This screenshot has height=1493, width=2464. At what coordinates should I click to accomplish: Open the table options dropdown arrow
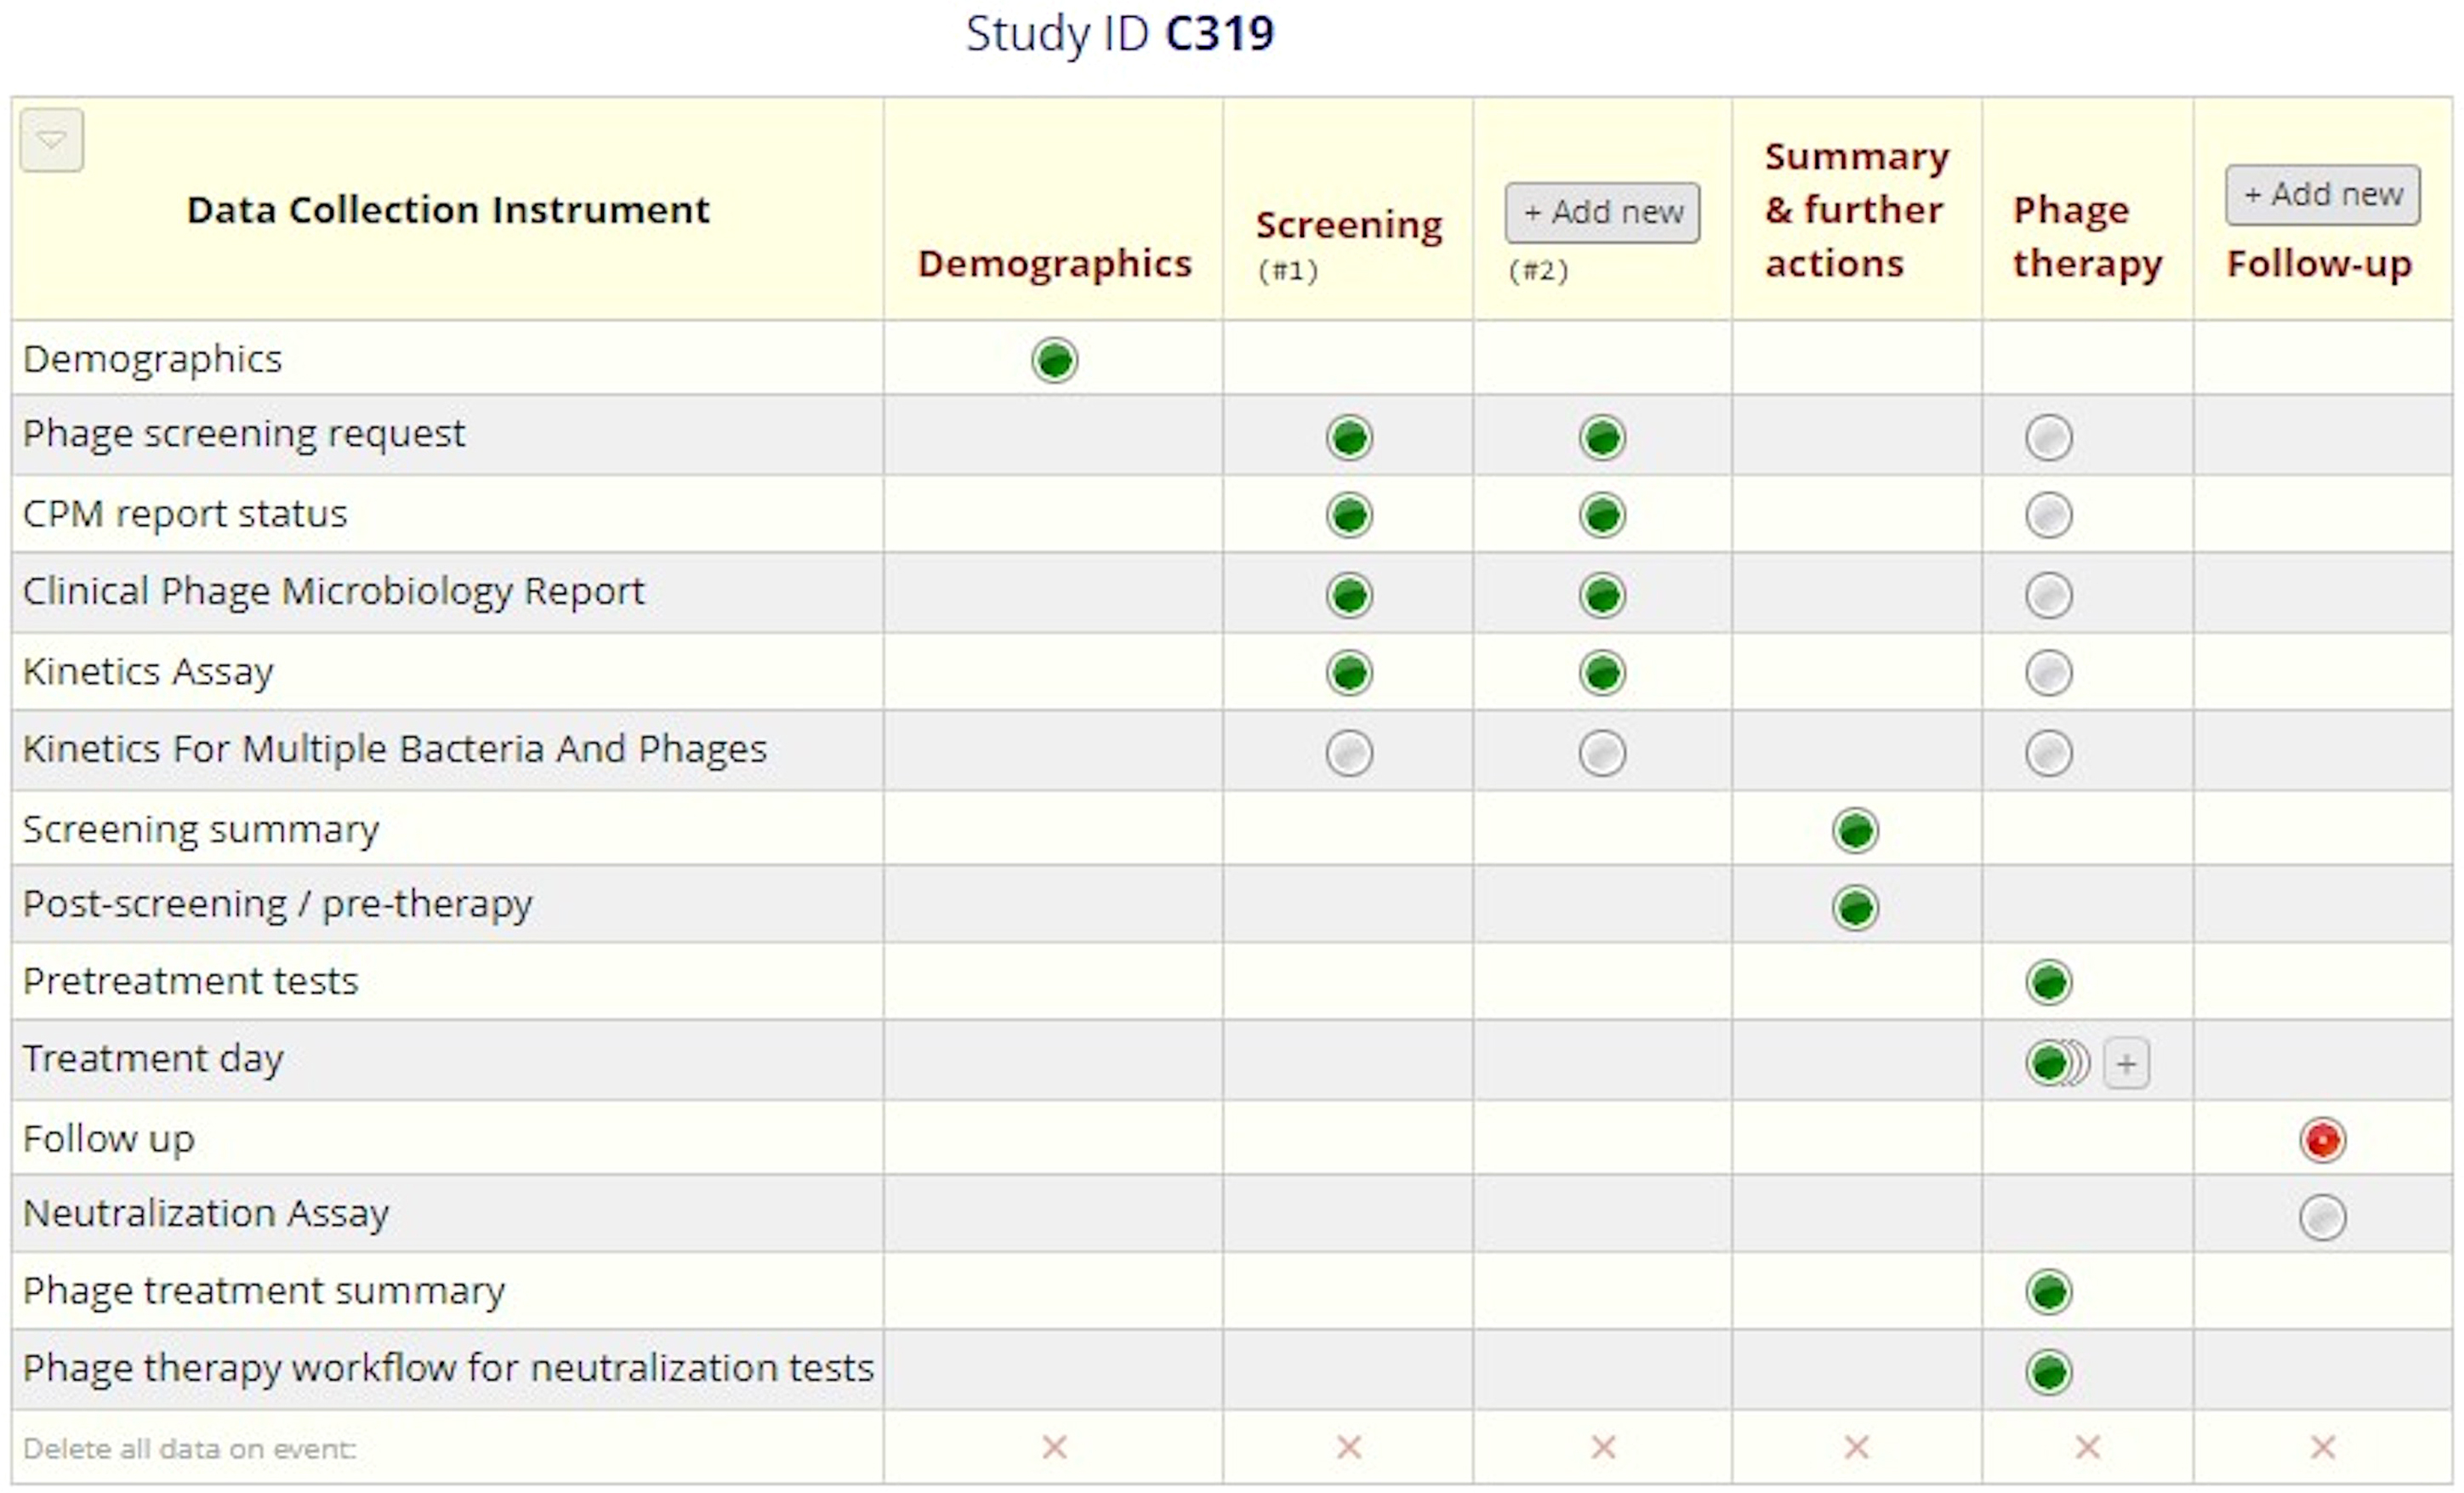click(51, 140)
